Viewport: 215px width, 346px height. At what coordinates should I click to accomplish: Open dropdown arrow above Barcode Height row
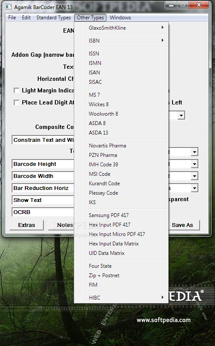(194, 152)
